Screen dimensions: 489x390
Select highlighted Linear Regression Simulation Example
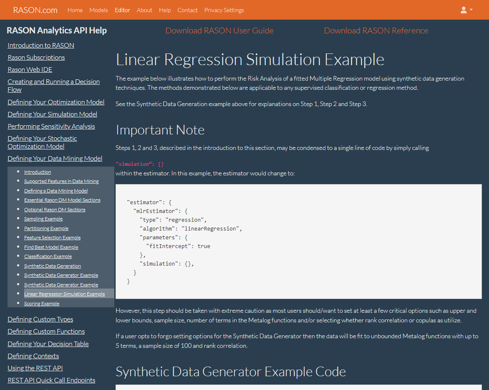coord(65,294)
